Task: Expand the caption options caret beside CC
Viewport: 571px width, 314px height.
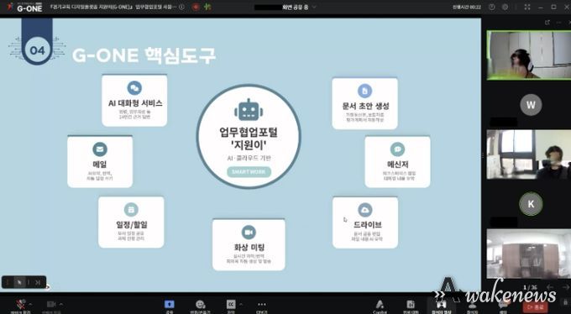Action: point(241,304)
